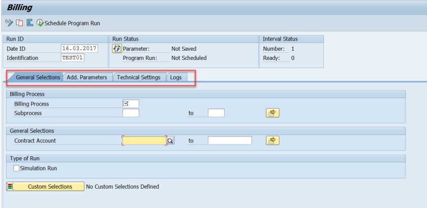Refresh the run status icon
The image size is (427, 208).
(x=116, y=49)
